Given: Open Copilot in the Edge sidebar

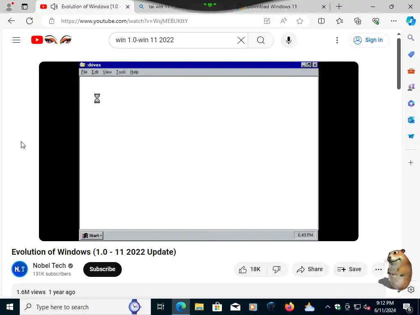Looking at the screenshot, I should tap(411, 21).
